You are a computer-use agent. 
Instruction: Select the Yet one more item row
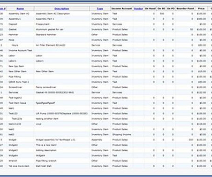coord(106,166)
